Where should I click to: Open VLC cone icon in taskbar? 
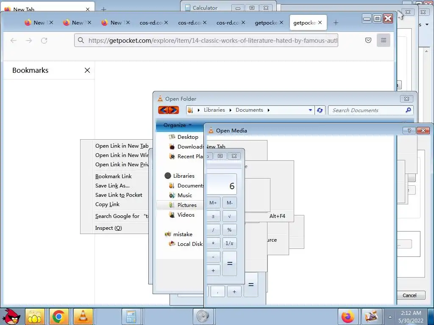pyautogui.click(x=83, y=317)
